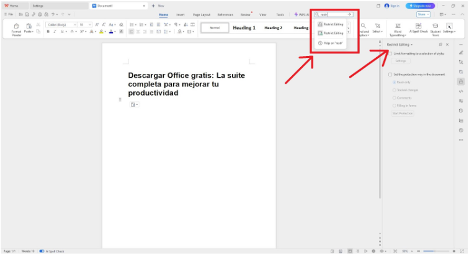
Task: Apply Italic formatting with the I icon
Action: (x=55, y=32)
